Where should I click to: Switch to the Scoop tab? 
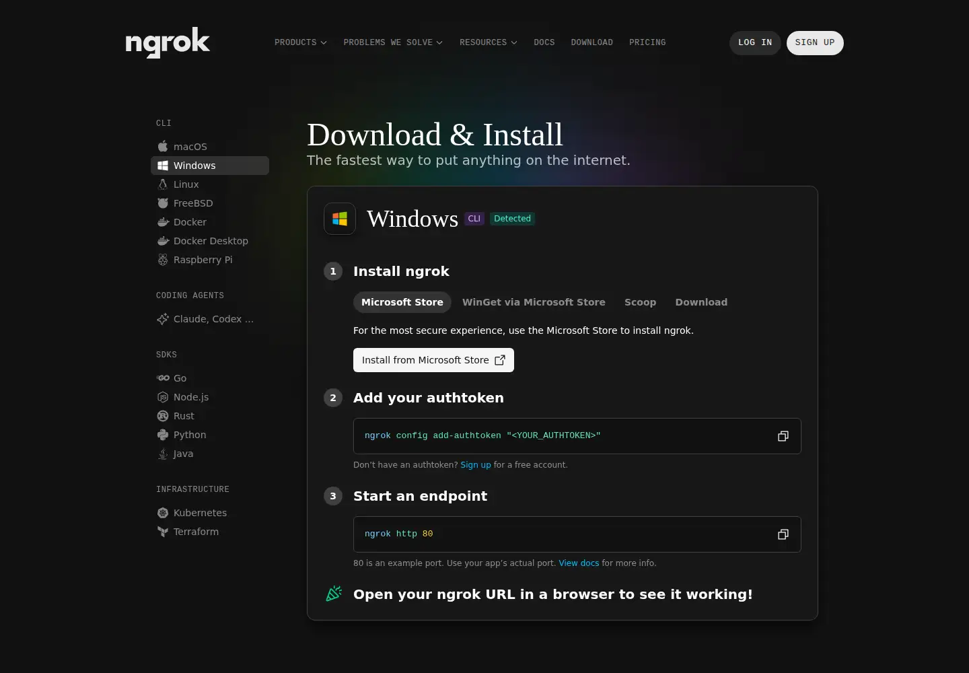tap(641, 302)
